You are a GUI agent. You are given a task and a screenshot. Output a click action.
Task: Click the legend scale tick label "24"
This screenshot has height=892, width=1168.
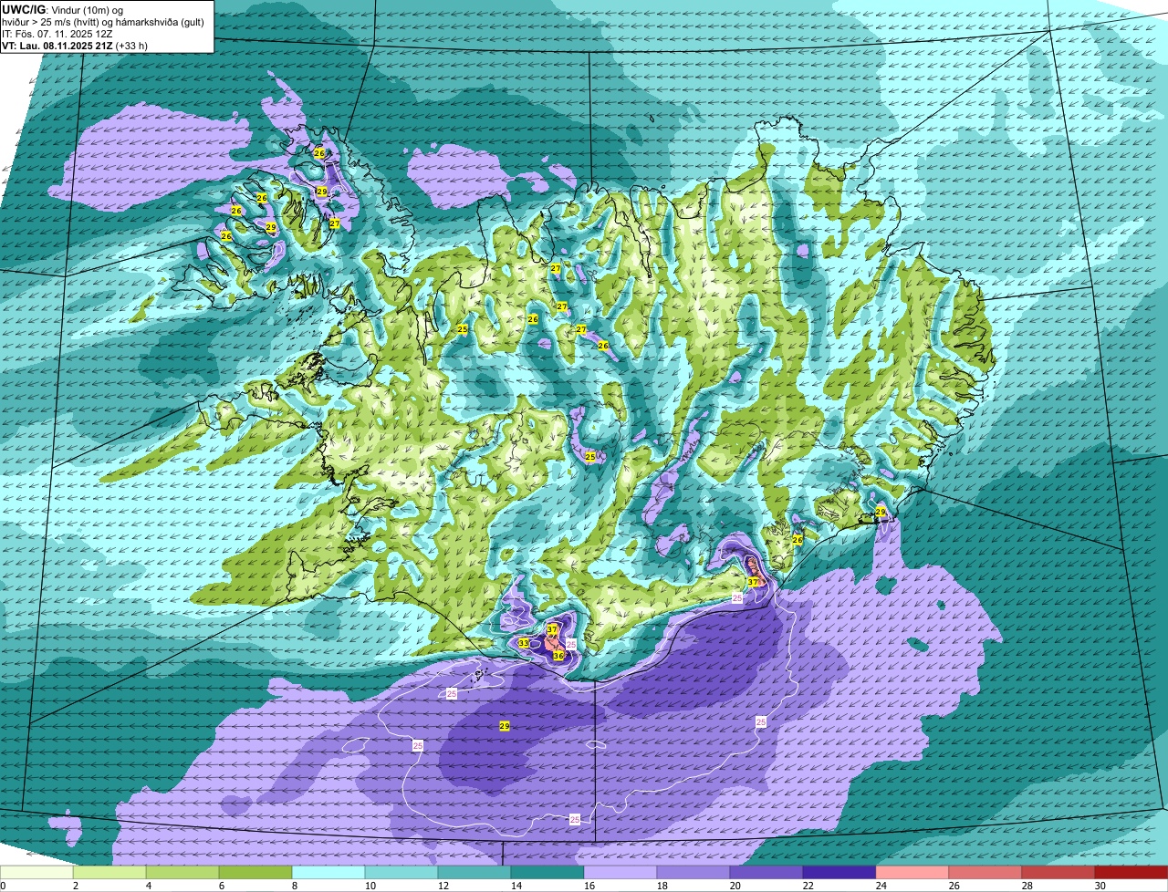[881, 886]
